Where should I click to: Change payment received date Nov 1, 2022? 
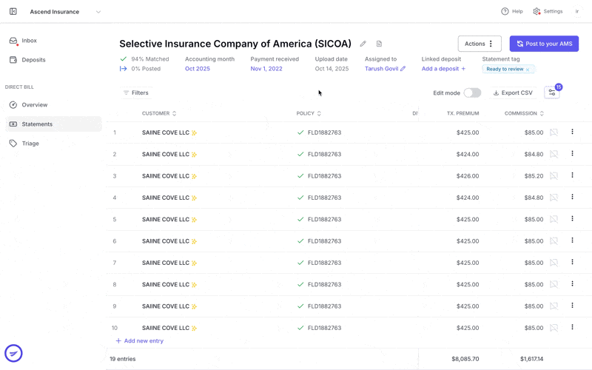pos(266,69)
